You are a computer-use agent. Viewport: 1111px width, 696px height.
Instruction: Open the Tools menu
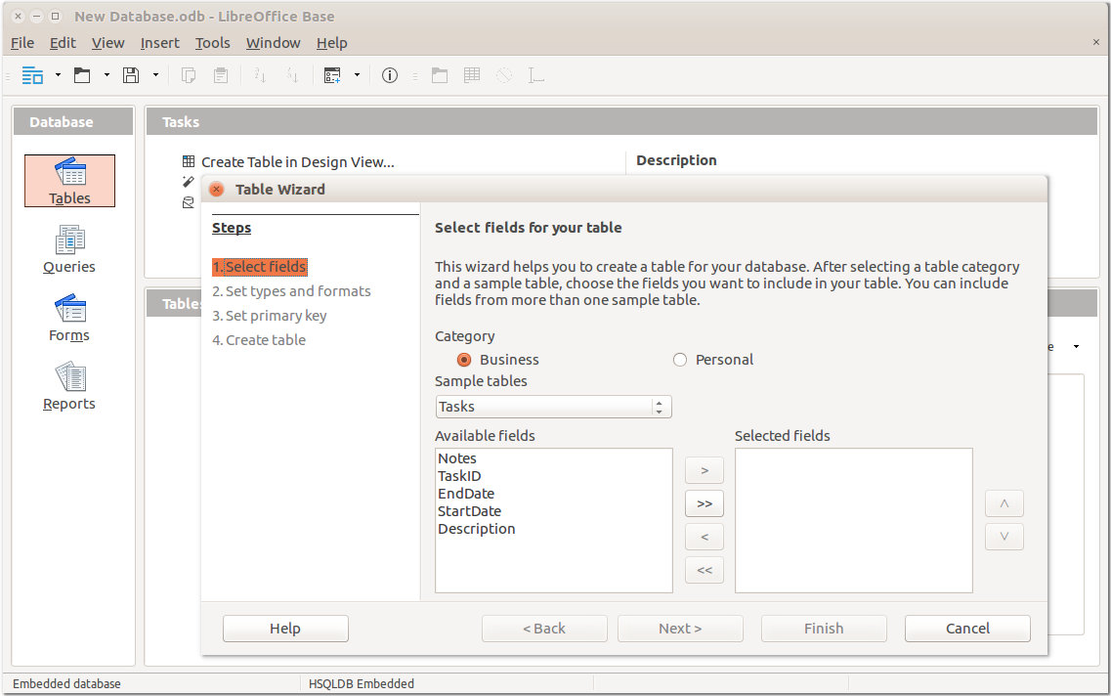(x=212, y=43)
